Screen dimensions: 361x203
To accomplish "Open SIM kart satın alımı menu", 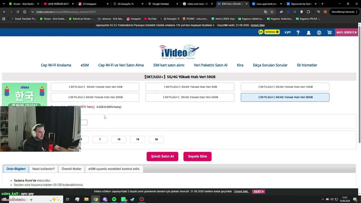I will 169,65.
